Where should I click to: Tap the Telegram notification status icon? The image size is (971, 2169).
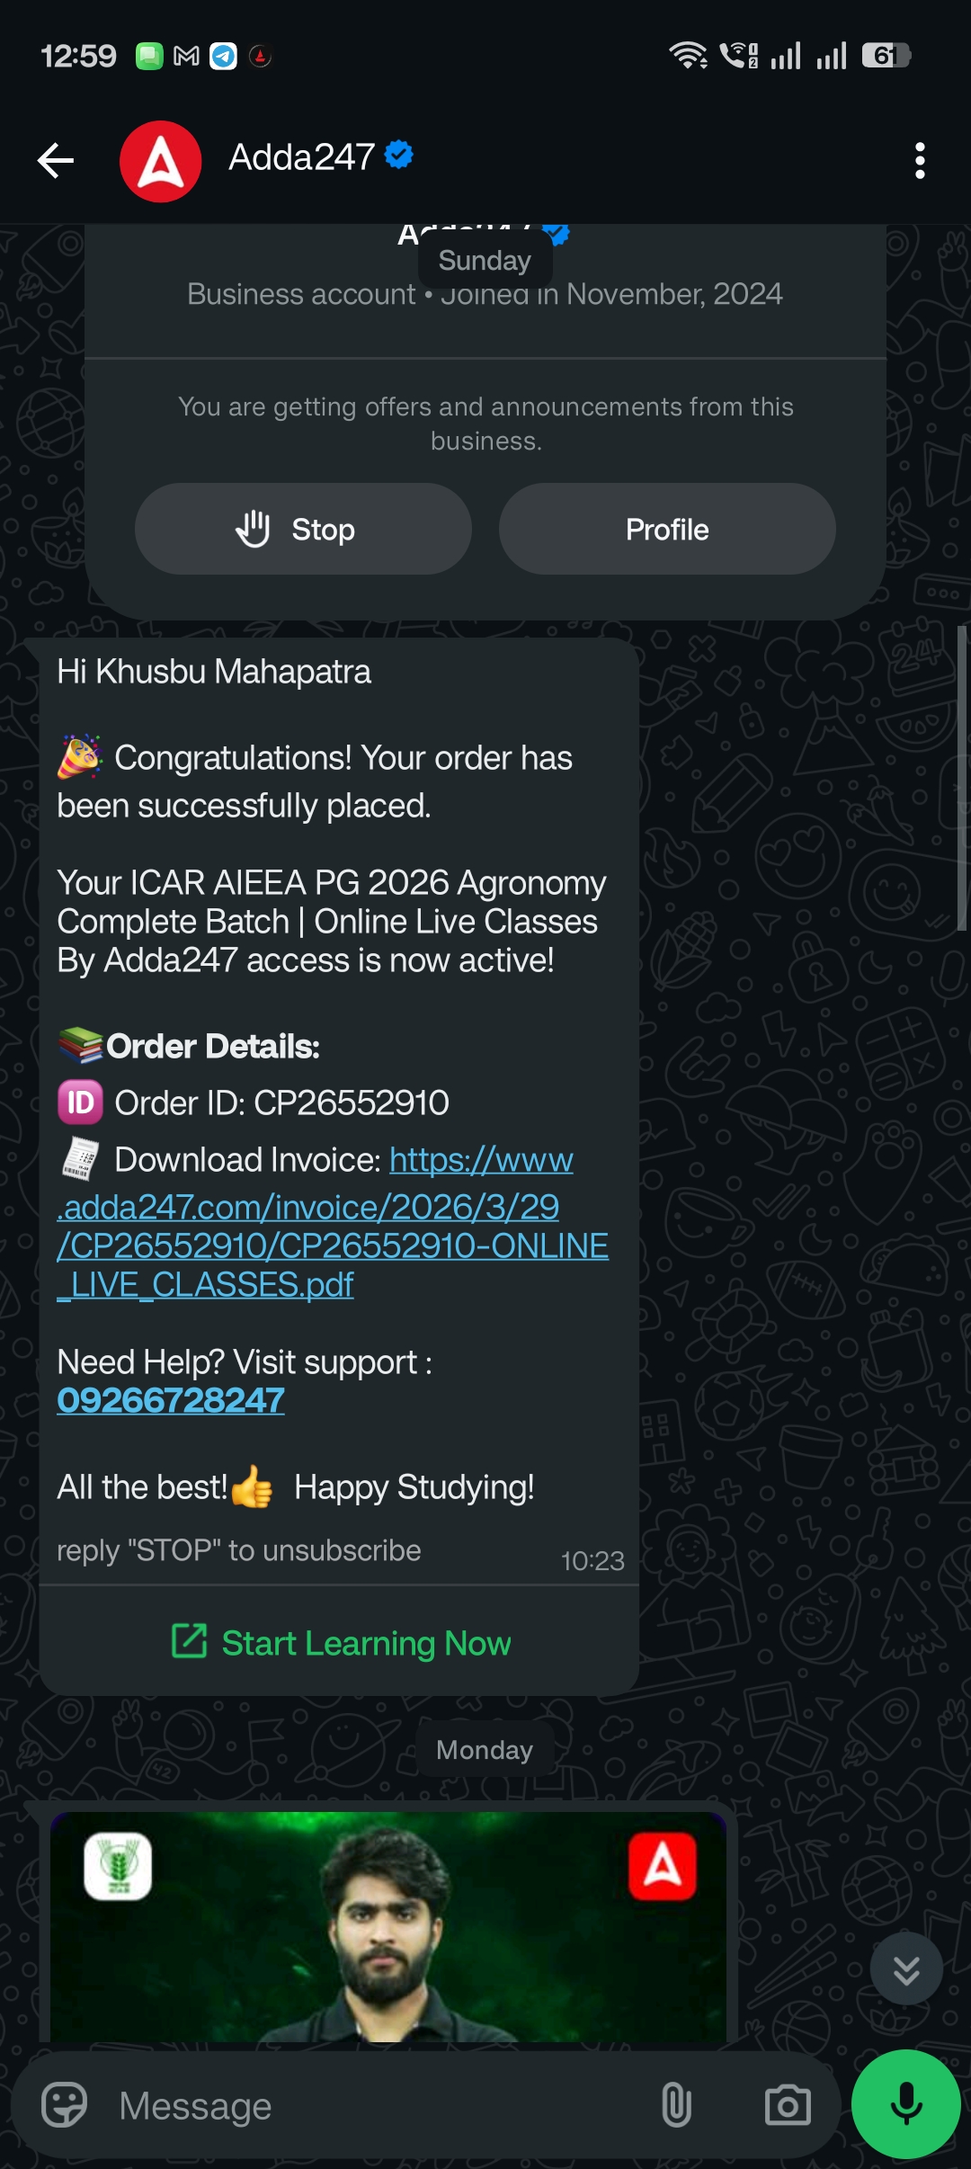[x=224, y=57]
